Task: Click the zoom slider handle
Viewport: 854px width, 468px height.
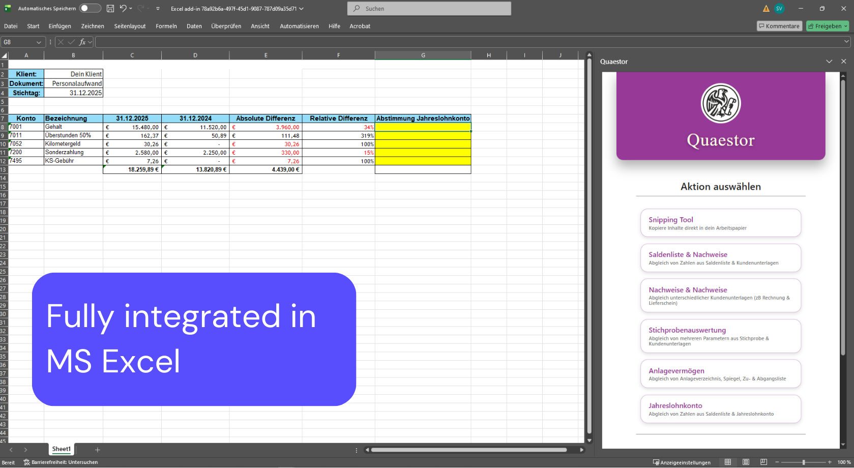Action: [804, 462]
